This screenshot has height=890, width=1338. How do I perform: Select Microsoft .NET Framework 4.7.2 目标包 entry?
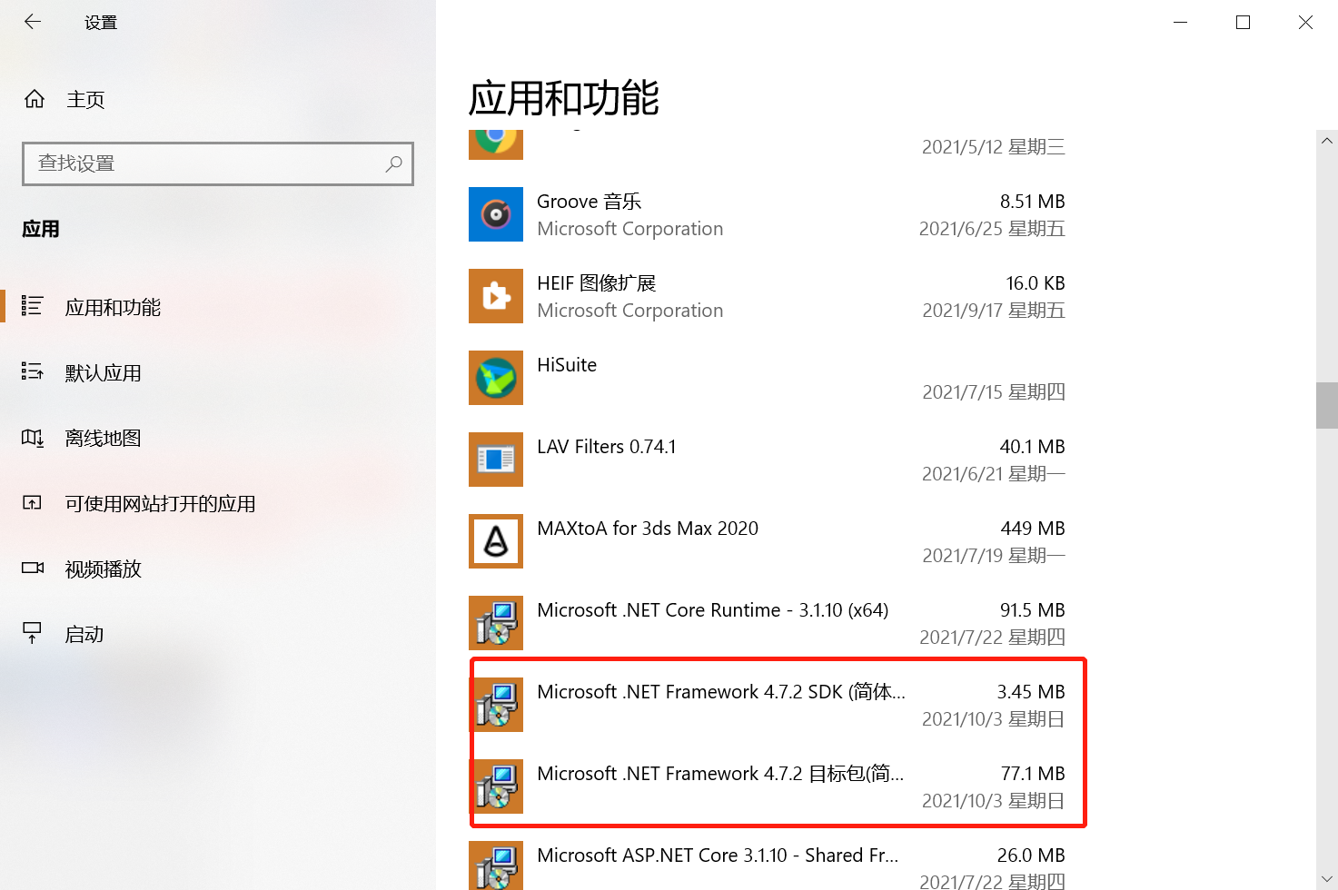pyautogui.click(x=720, y=774)
